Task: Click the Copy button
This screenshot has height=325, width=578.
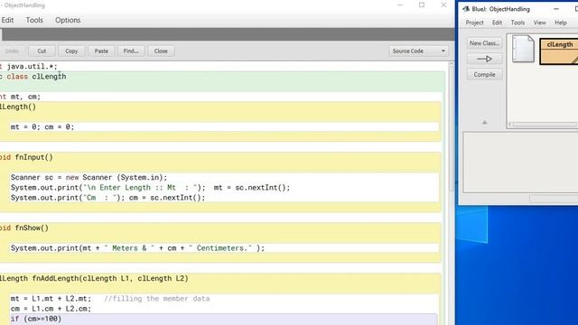Action: [71, 51]
